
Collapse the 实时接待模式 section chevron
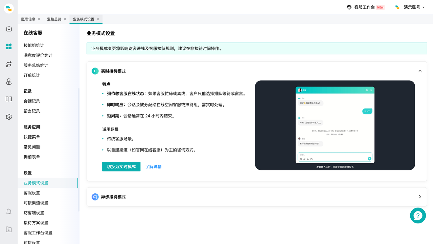420,71
